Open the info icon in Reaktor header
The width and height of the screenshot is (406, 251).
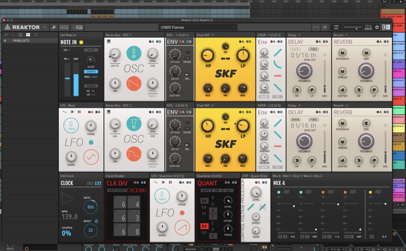click(325, 27)
